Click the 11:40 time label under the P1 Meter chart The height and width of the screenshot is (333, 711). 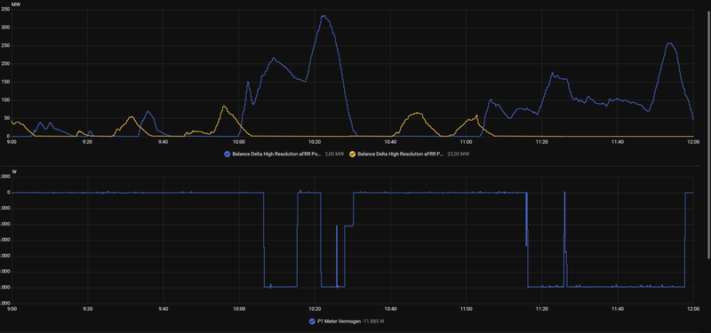(x=618, y=309)
